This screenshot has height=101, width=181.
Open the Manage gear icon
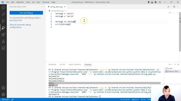tap(3, 95)
